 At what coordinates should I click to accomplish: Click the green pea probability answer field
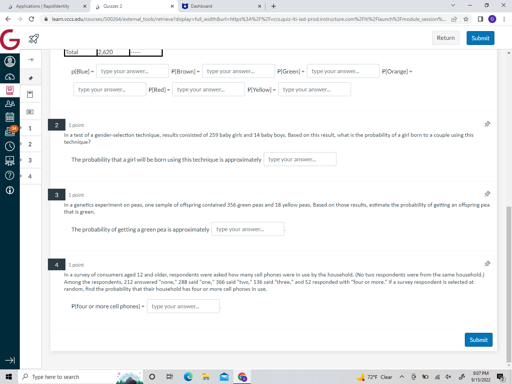[x=248, y=229]
